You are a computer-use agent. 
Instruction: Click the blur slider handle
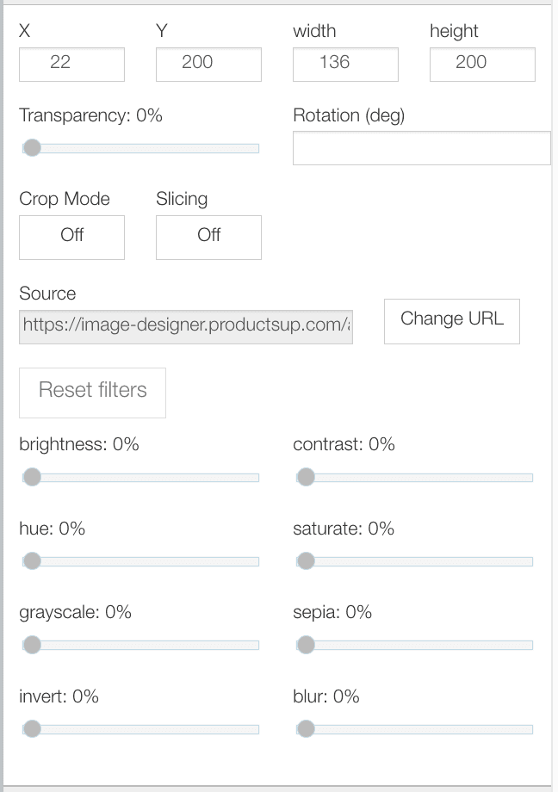click(x=306, y=729)
